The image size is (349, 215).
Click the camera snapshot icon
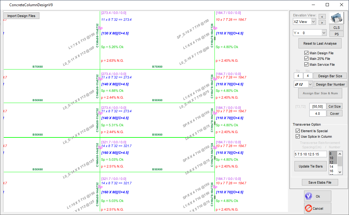(x=336, y=18)
